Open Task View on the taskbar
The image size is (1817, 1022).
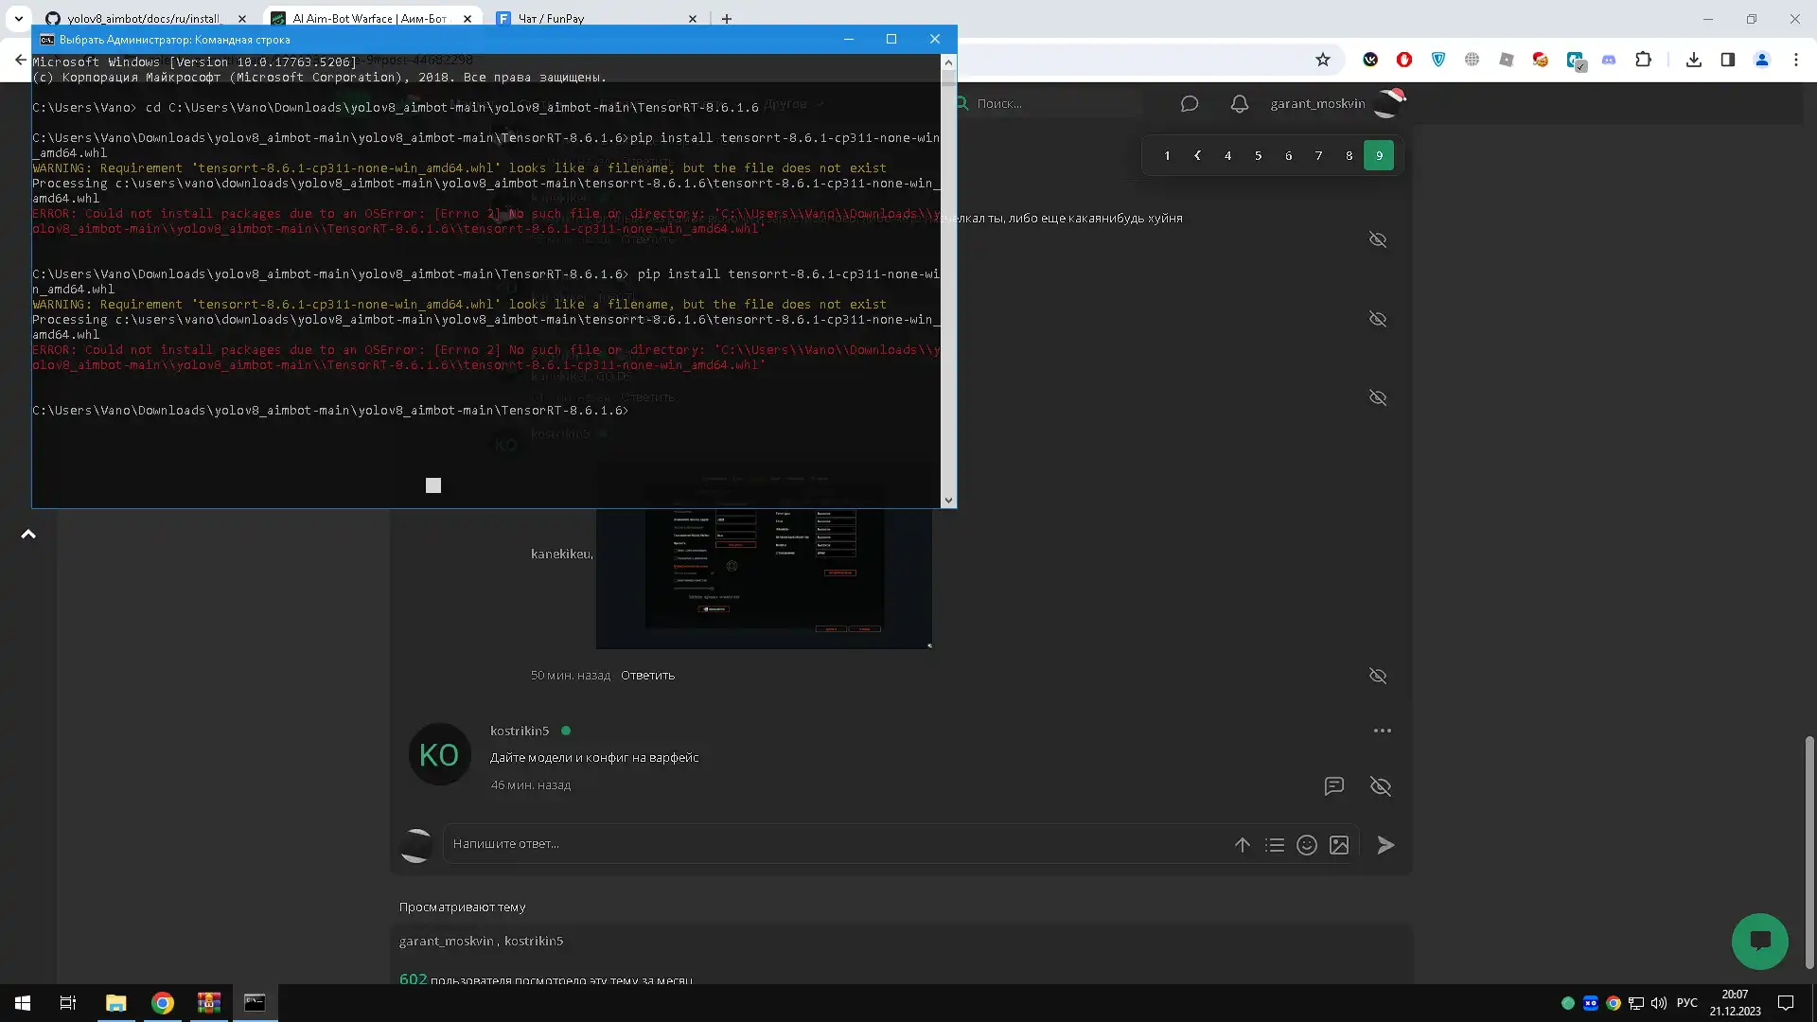68,1003
